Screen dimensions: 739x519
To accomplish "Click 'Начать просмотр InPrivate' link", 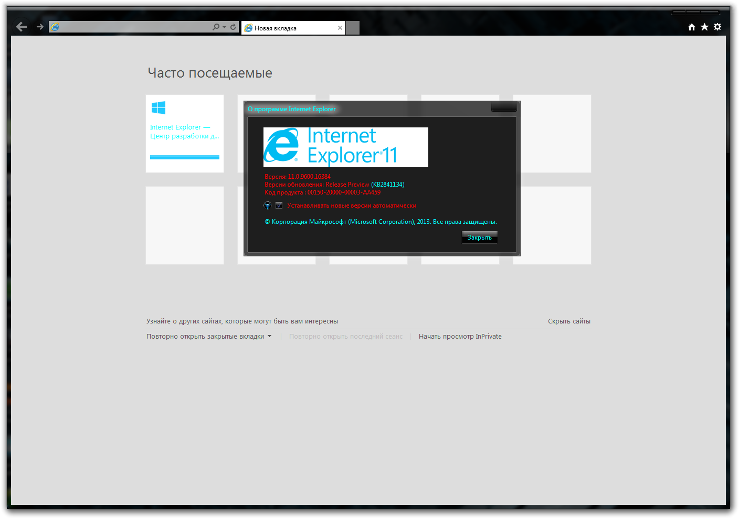I will pyautogui.click(x=460, y=337).
